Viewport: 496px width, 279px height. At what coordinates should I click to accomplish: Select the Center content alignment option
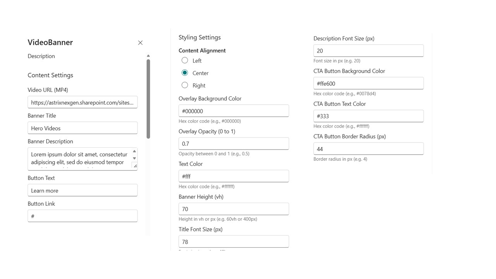point(185,73)
